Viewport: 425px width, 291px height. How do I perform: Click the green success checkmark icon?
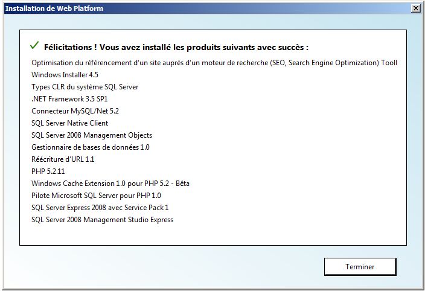pos(34,45)
